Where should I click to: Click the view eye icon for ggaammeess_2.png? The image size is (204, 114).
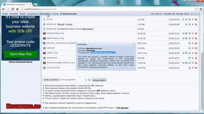pyautogui.click(x=183, y=38)
